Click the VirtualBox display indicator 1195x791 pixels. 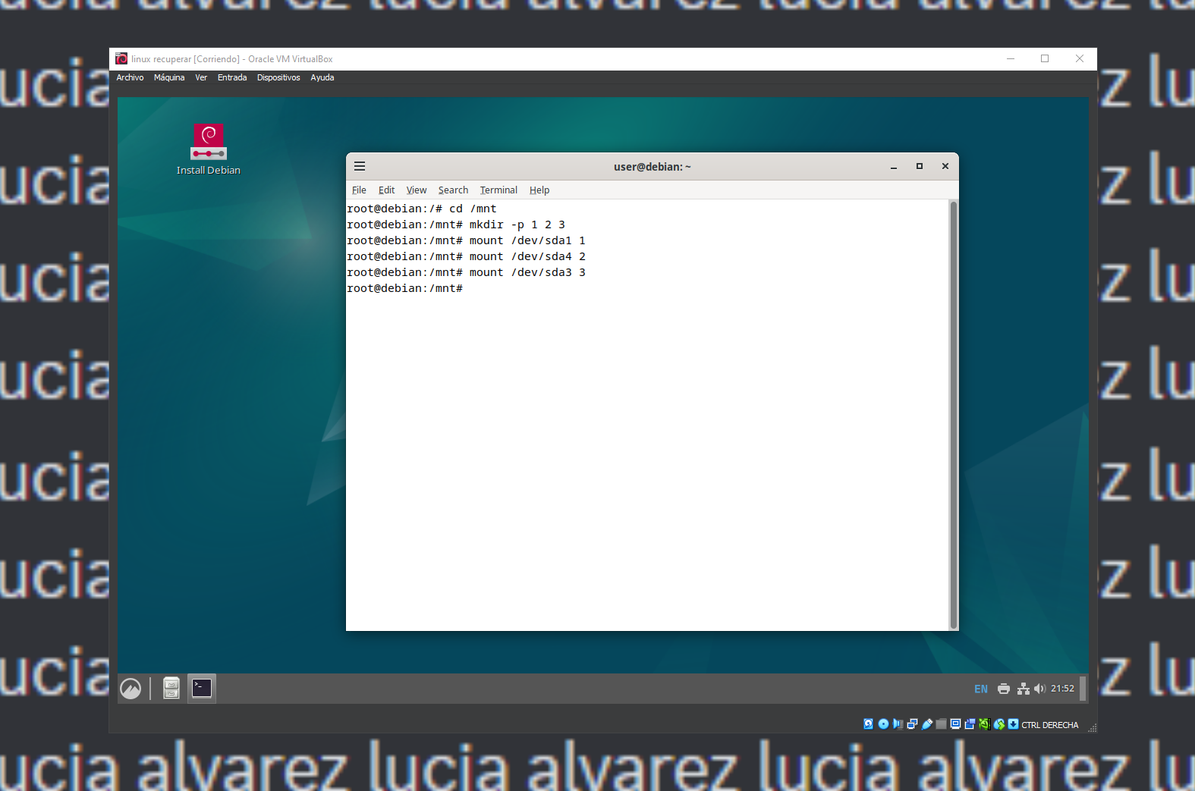click(955, 724)
